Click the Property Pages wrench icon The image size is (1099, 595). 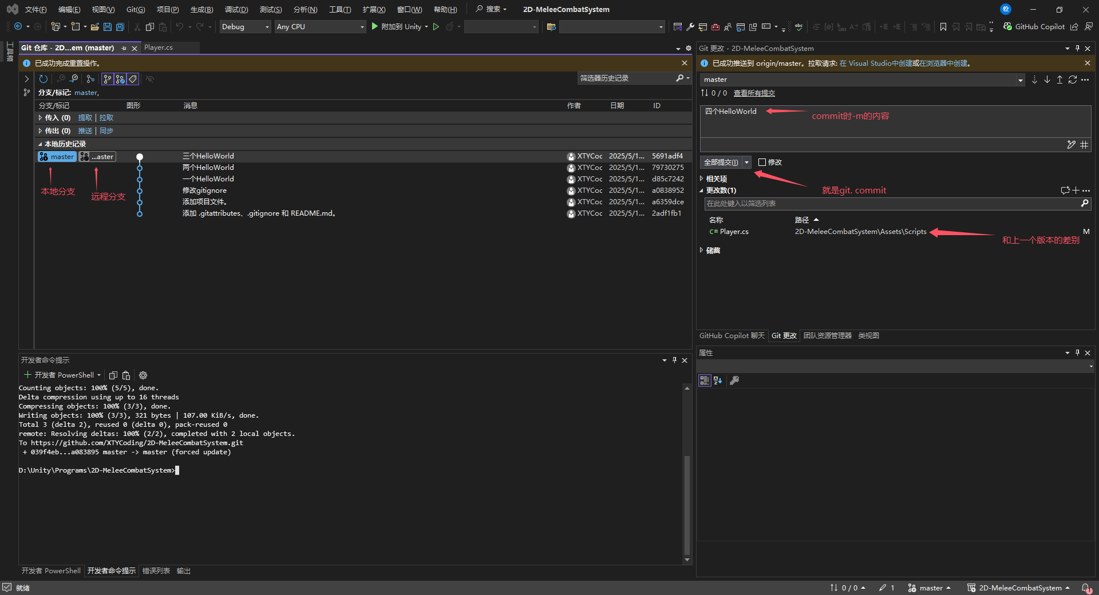734,380
